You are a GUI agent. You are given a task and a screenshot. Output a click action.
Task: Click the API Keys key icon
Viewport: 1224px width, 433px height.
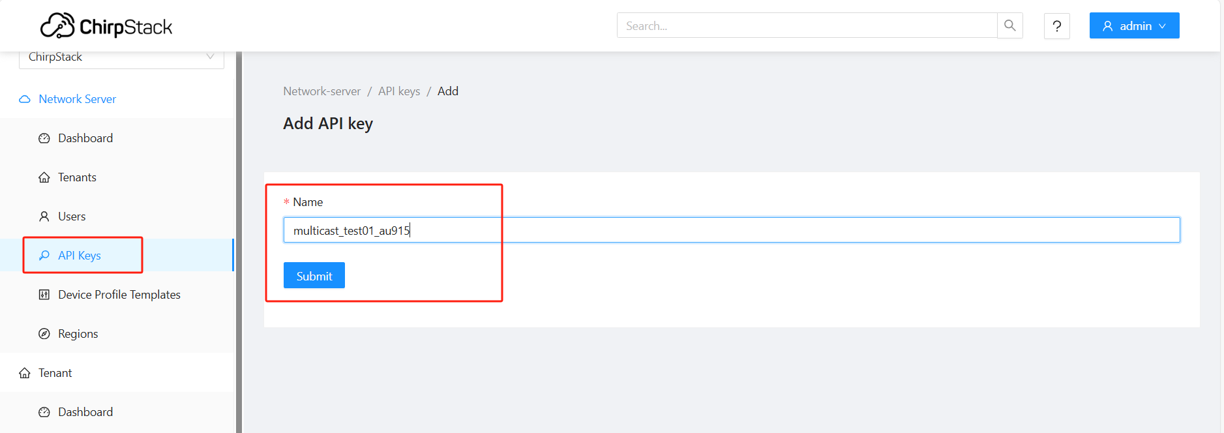pos(44,256)
